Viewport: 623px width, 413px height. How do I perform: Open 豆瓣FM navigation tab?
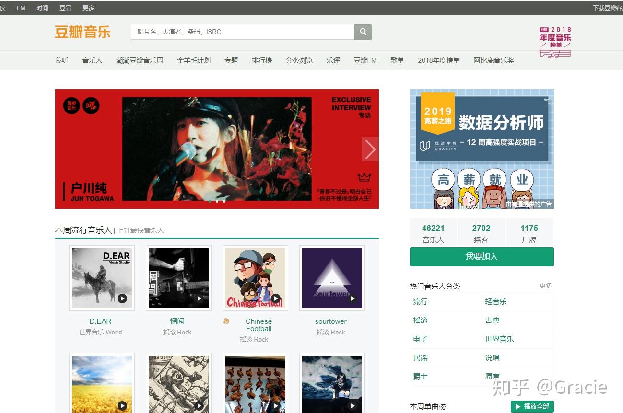pos(365,60)
